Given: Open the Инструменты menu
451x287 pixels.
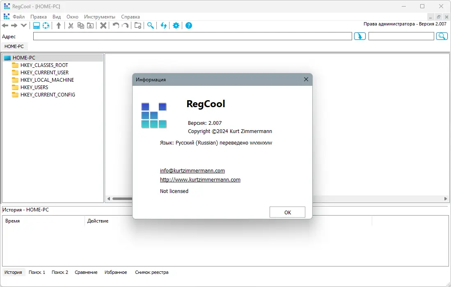Looking at the screenshot, I should (x=100, y=17).
